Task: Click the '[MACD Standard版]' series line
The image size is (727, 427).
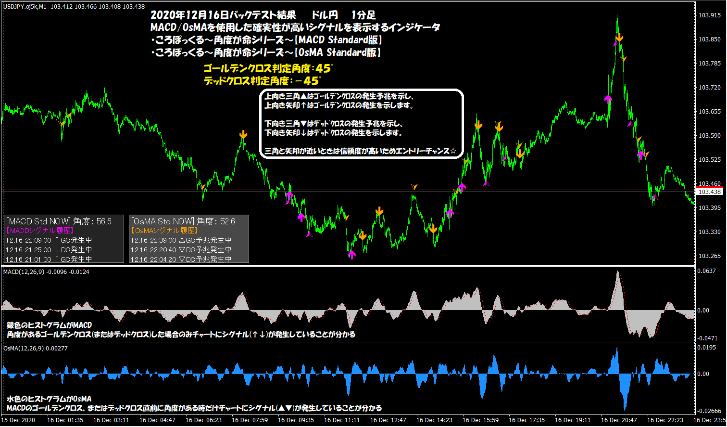Action: [266, 40]
